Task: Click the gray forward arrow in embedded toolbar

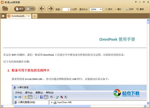Action: coord(20,97)
